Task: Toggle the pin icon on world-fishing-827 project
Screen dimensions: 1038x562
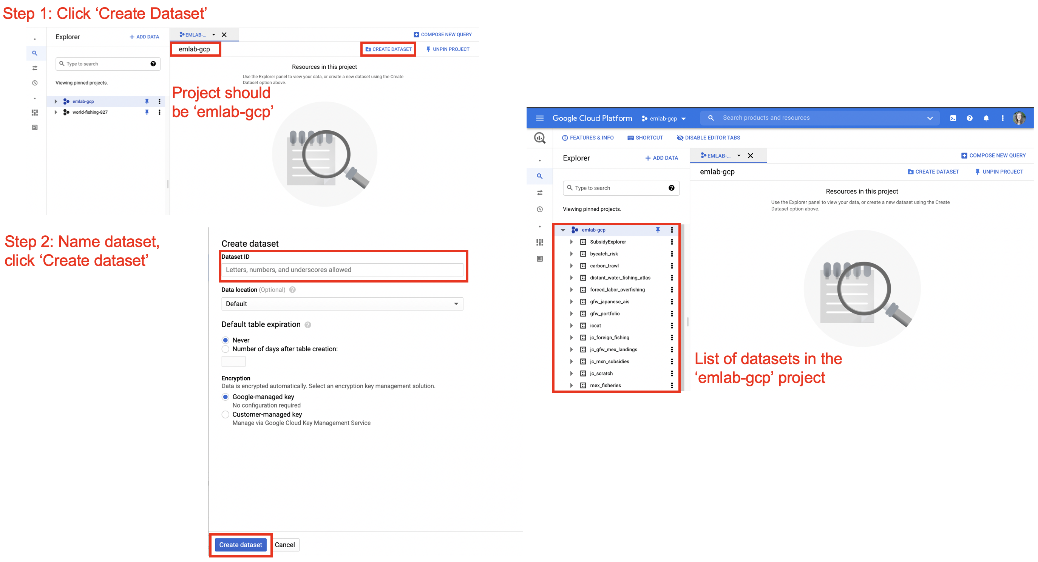Action: coord(147,113)
